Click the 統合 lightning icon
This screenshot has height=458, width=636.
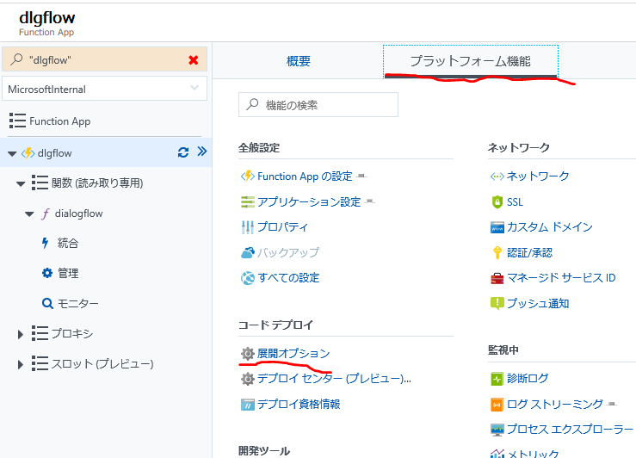[46, 243]
